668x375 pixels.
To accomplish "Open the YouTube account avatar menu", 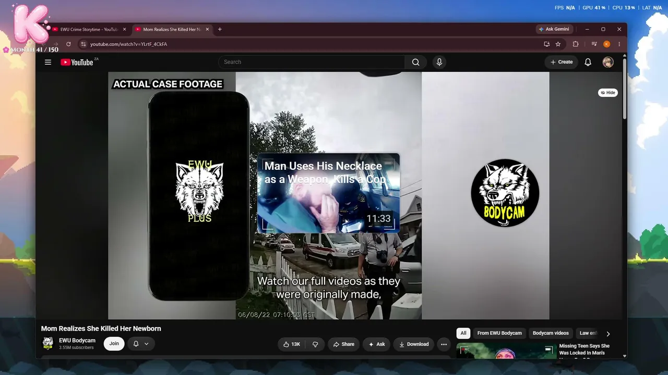I will 608,62.
